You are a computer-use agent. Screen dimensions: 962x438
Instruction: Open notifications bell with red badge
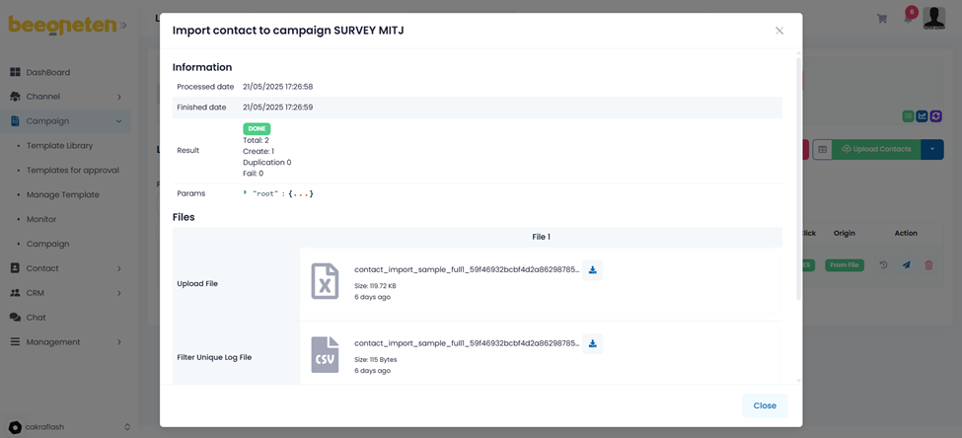(909, 17)
